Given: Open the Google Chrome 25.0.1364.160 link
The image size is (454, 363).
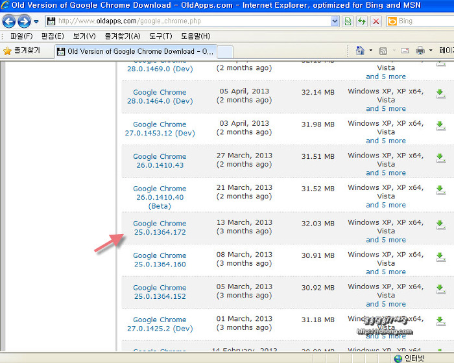Looking at the screenshot, I should (x=160, y=260).
